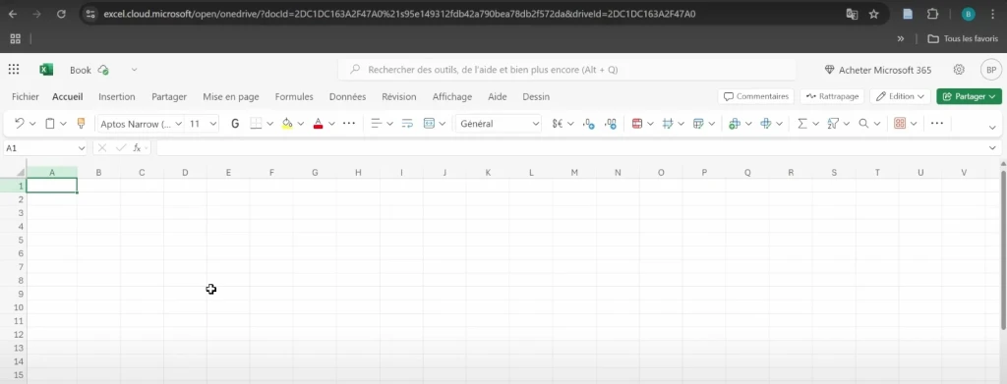Open ribbon overflow ellipsis at the right end
This screenshot has width=1007, height=384.
pos(936,123)
